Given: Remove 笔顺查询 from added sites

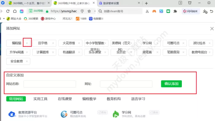Looking at the screenshot, I should tap(183, 52).
